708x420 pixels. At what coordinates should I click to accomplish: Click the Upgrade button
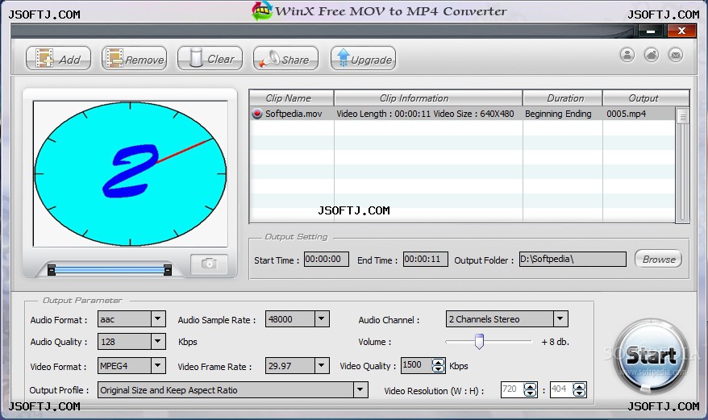pos(363,59)
